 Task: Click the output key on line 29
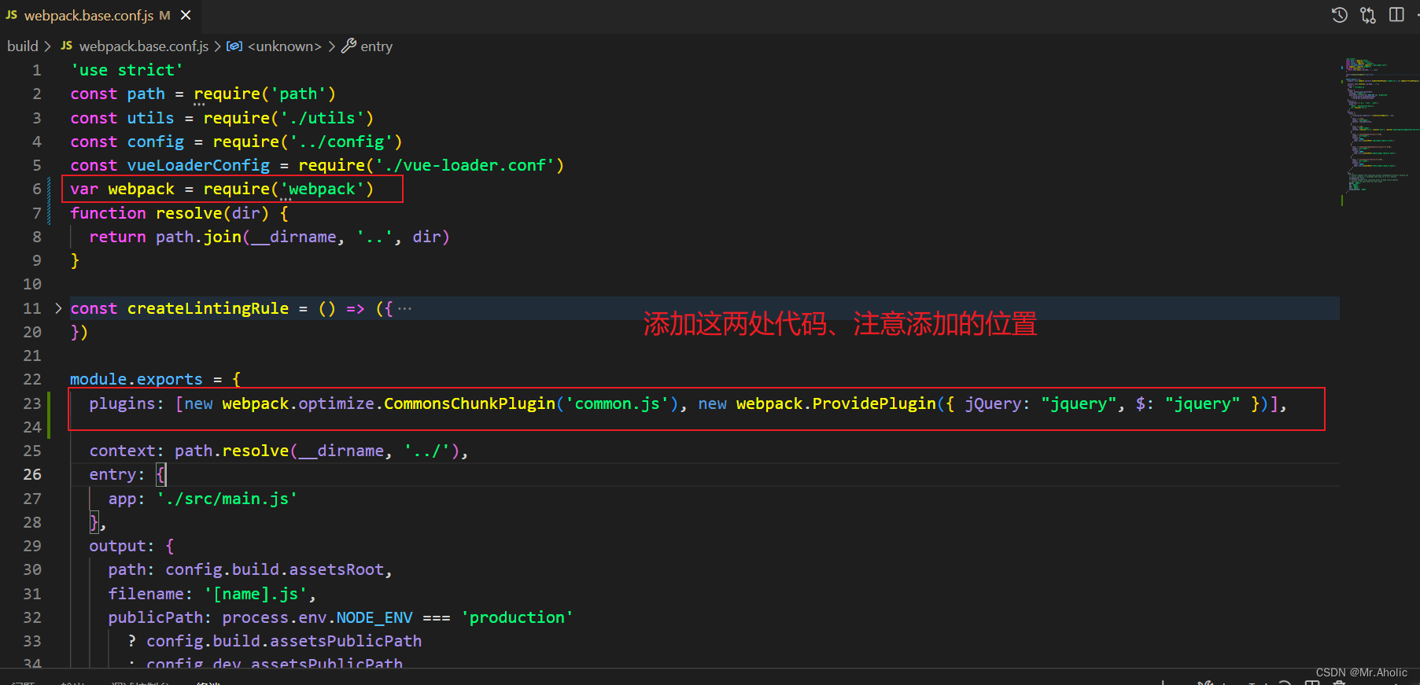[x=117, y=546]
